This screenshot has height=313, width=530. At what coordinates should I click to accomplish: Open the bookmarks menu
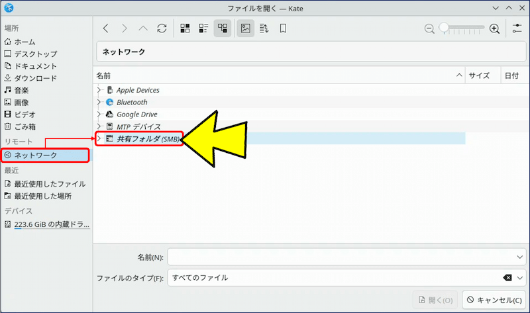click(284, 28)
